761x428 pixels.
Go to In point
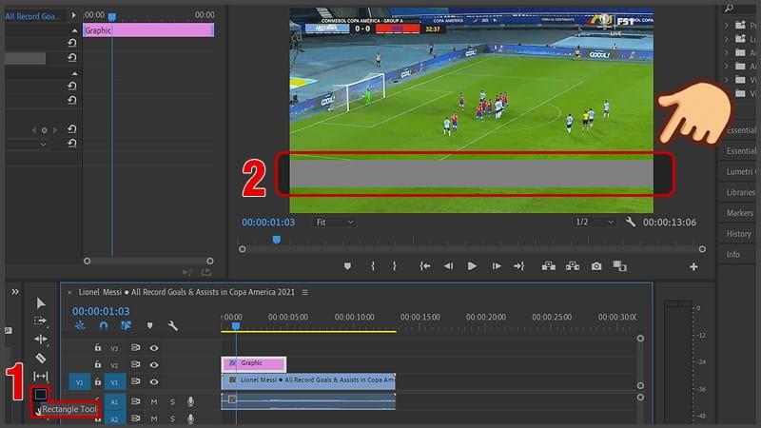point(424,266)
